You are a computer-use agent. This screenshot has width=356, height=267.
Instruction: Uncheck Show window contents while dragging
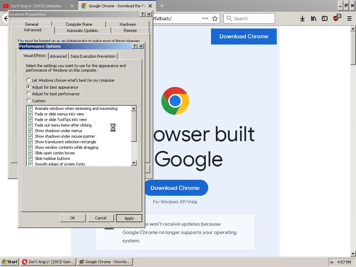click(31, 147)
